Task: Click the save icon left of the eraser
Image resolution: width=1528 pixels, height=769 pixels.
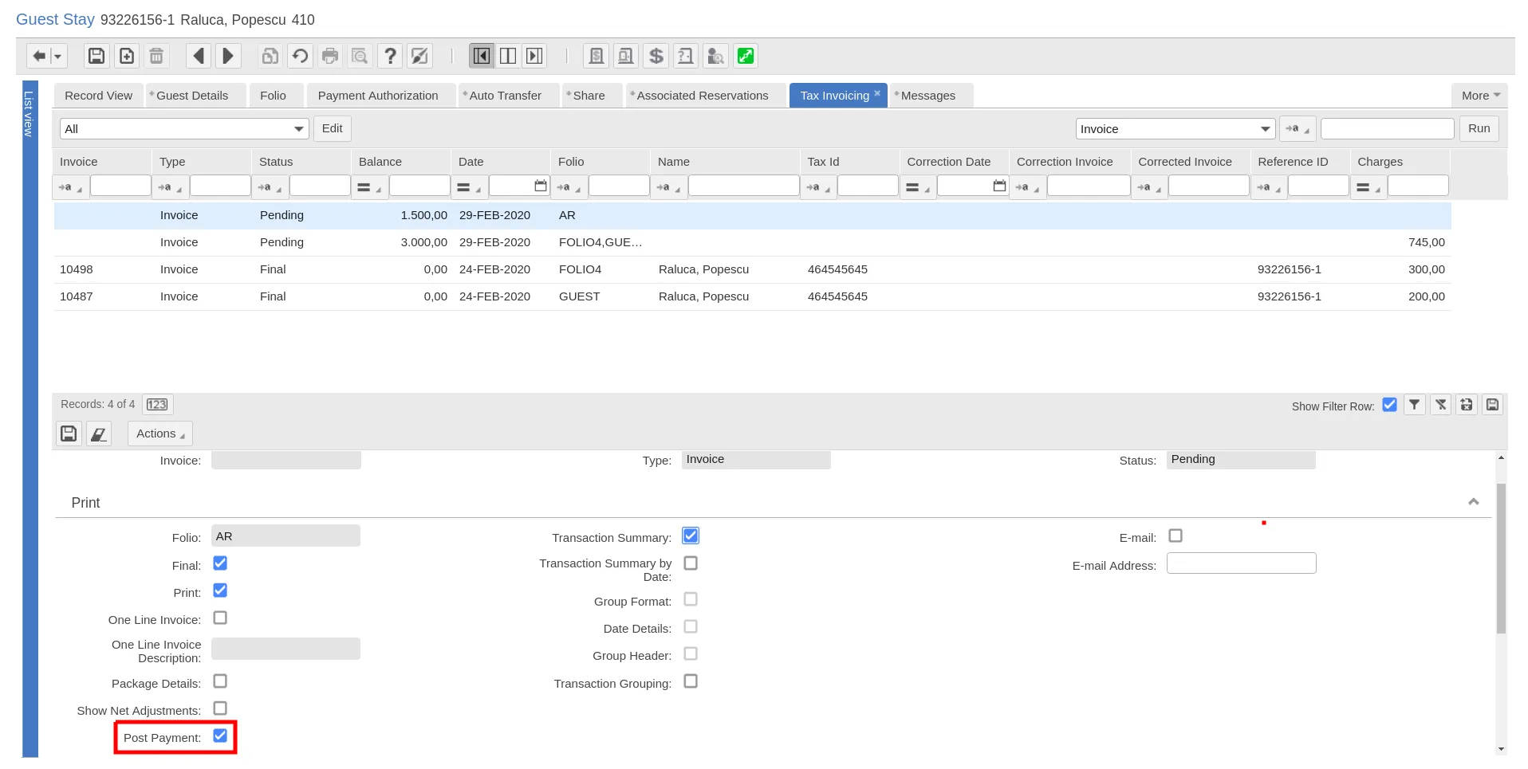Action: click(x=69, y=434)
